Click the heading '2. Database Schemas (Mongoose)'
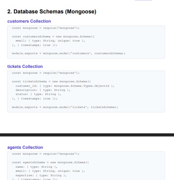 point(52,12)
